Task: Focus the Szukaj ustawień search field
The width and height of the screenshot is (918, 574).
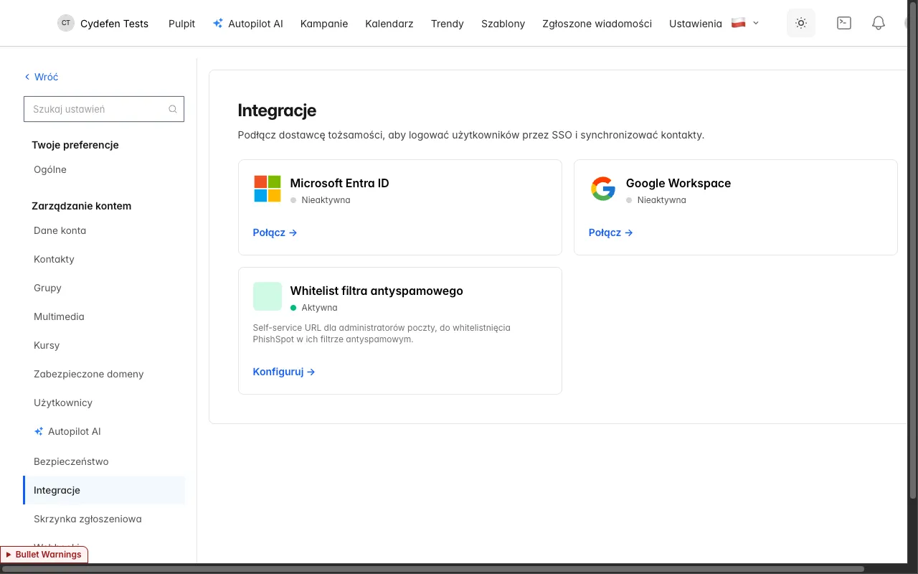Action: coord(104,109)
